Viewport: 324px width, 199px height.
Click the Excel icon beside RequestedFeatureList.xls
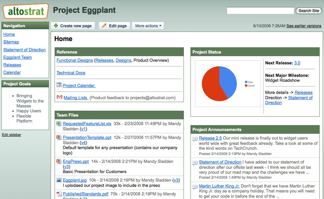pyautogui.click(x=59, y=123)
